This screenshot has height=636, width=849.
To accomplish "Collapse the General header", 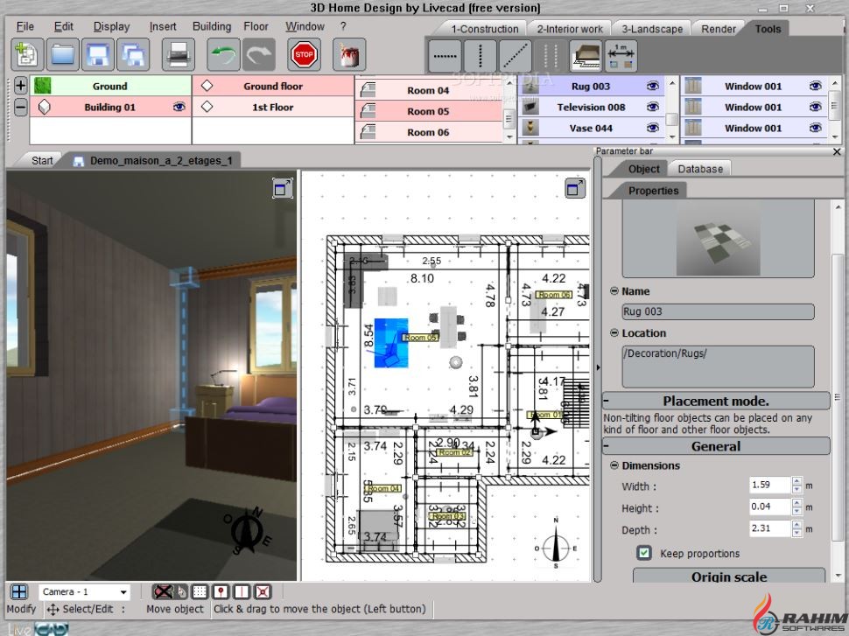I will coord(716,446).
